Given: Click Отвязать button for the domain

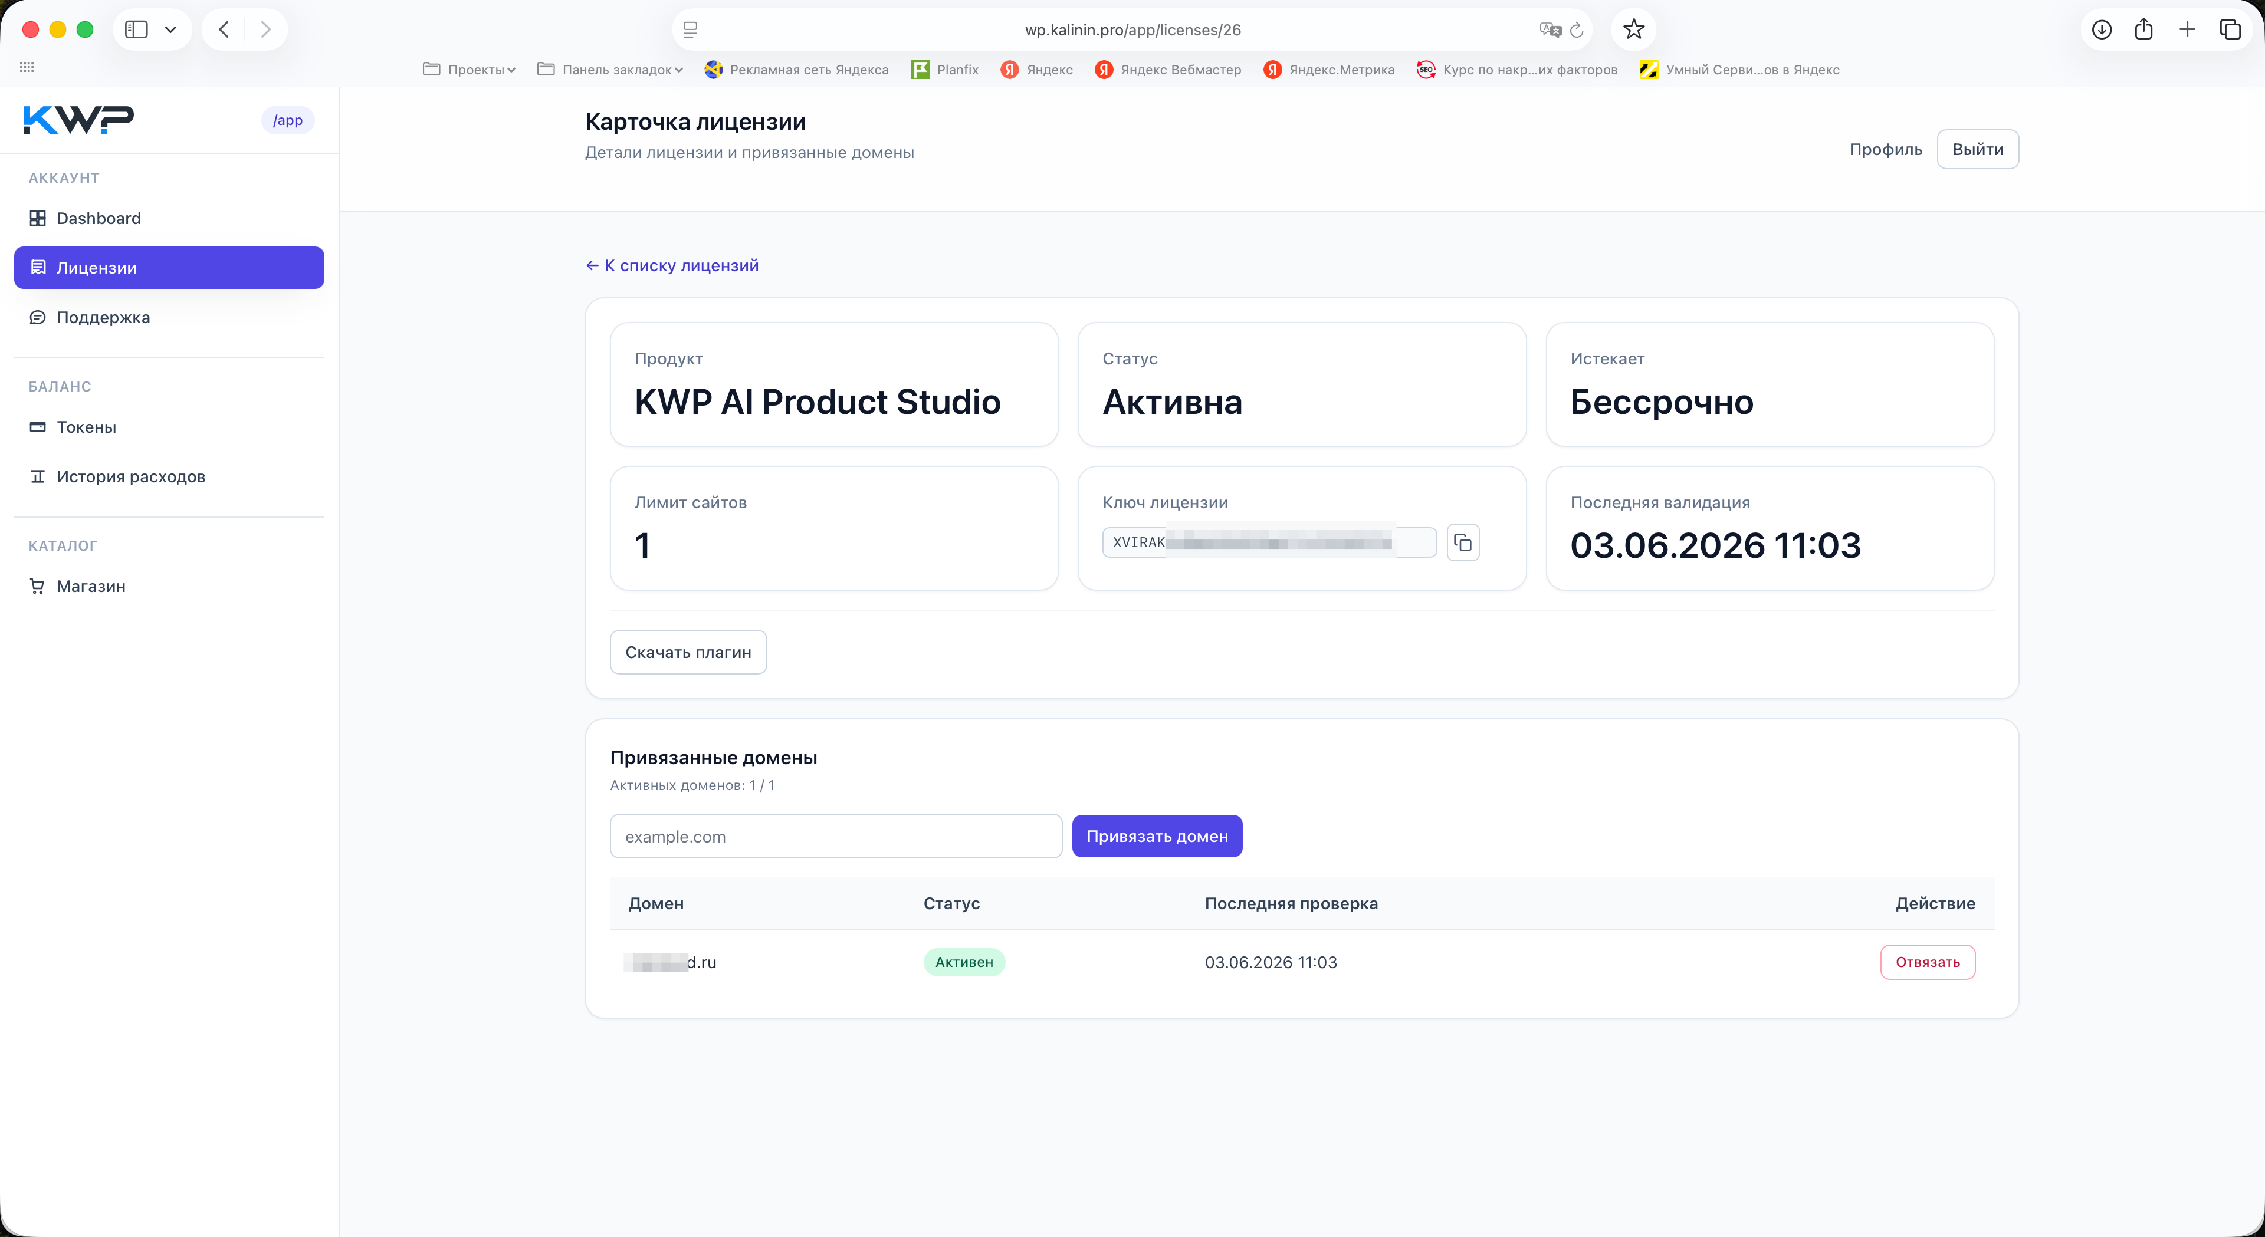Looking at the screenshot, I should (x=1928, y=962).
